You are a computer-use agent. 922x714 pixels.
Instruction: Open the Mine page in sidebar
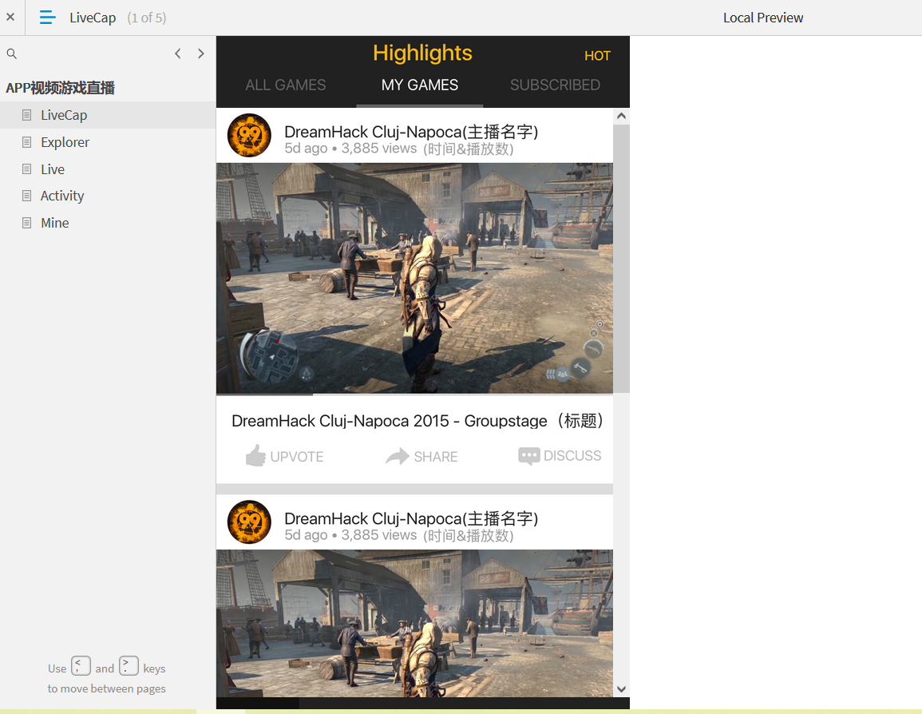[108, 223]
